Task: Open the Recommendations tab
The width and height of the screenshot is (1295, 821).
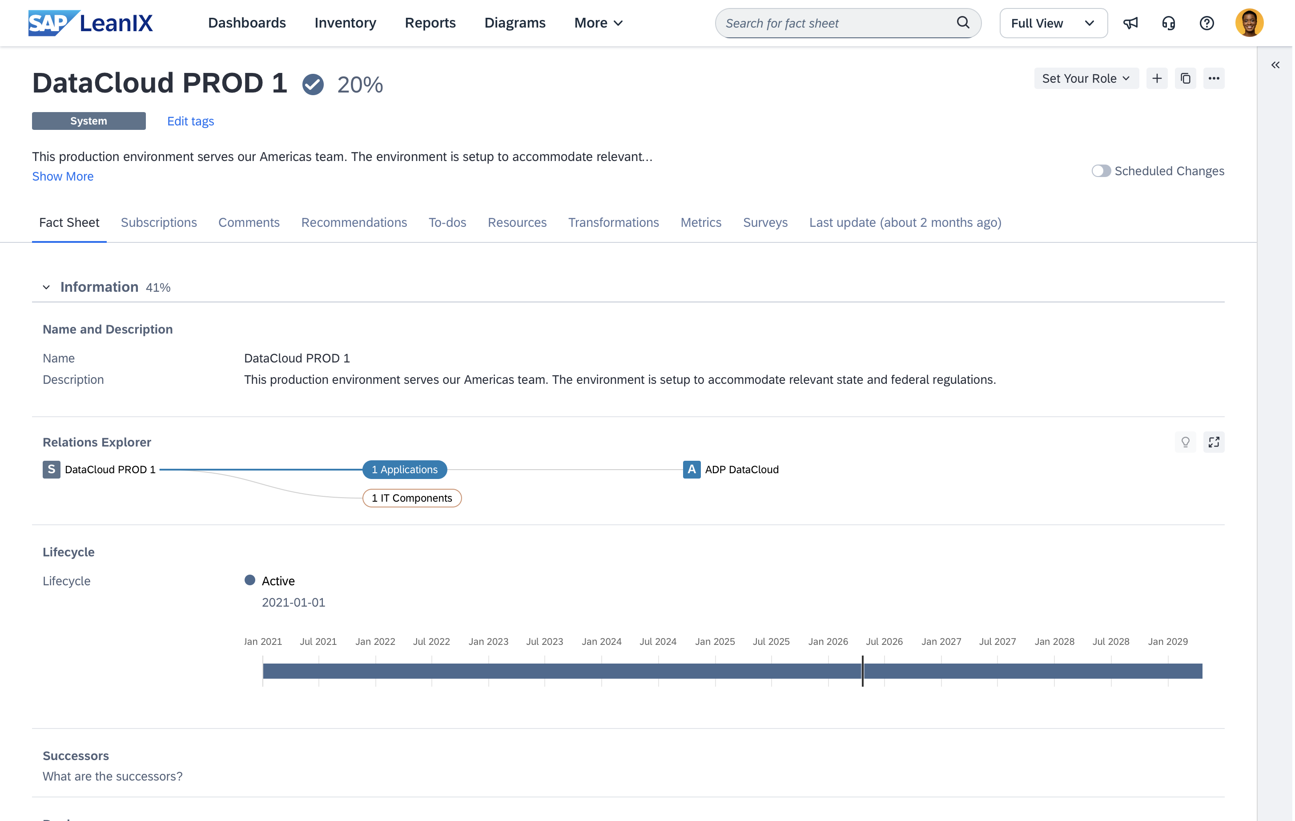Action: tap(354, 223)
